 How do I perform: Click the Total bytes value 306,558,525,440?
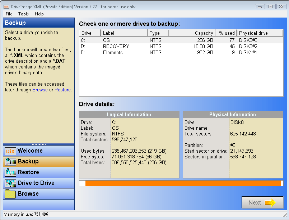click(139, 162)
